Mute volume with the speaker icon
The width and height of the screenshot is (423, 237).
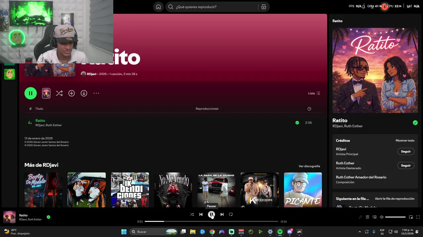pyautogui.click(x=381, y=217)
